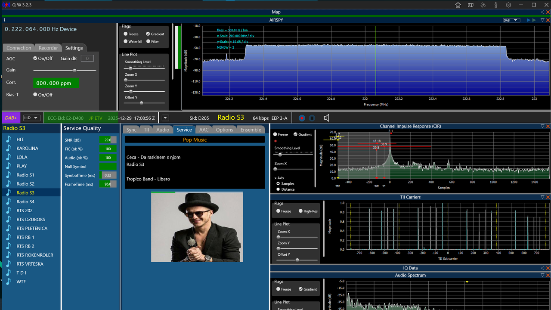The height and width of the screenshot is (310, 551).
Task: Switch to the Ensemble tab
Action: tap(251, 130)
